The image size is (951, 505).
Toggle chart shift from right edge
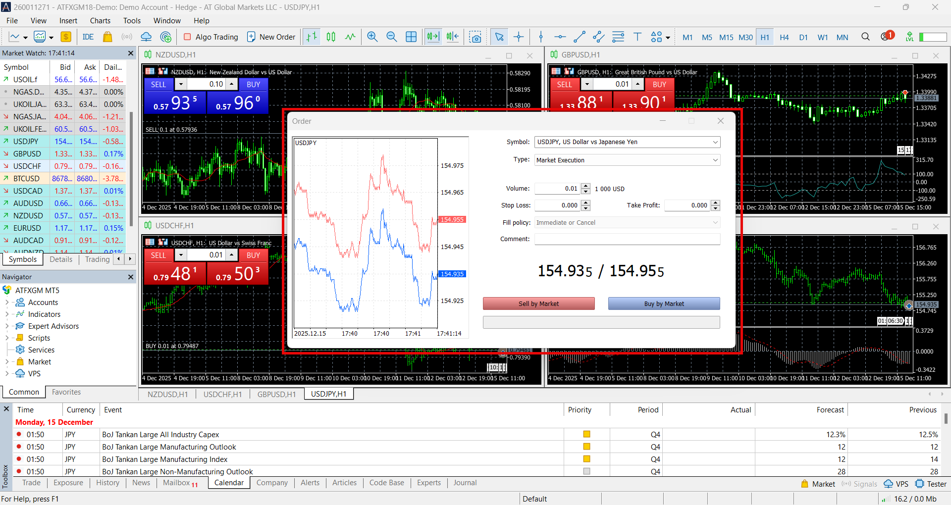pyautogui.click(x=452, y=37)
